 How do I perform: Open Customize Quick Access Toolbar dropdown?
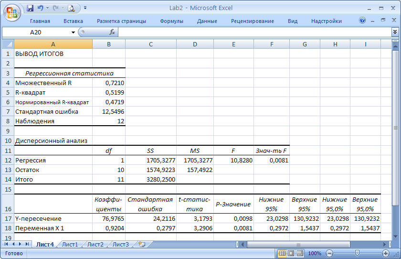(85, 8)
